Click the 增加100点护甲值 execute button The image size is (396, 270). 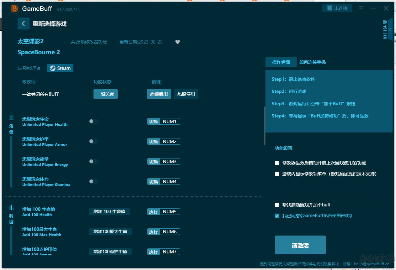[x=110, y=252]
